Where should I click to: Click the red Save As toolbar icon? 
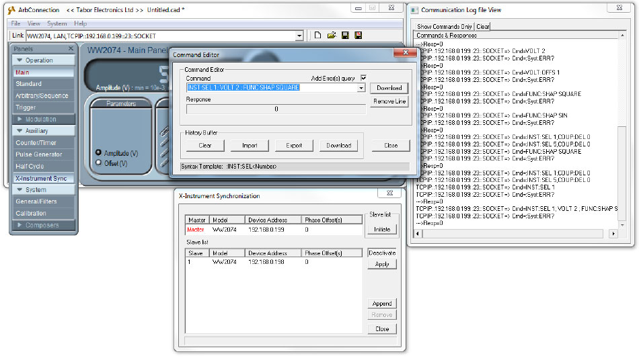pyautogui.click(x=359, y=36)
